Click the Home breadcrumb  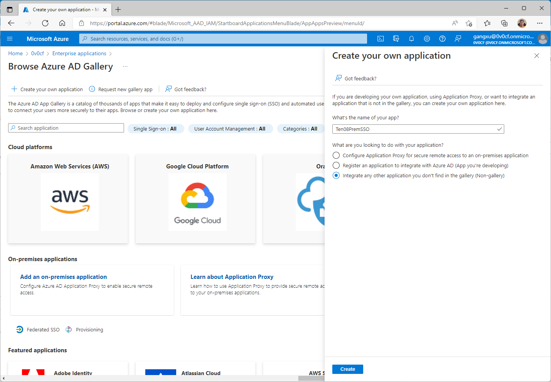point(15,53)
